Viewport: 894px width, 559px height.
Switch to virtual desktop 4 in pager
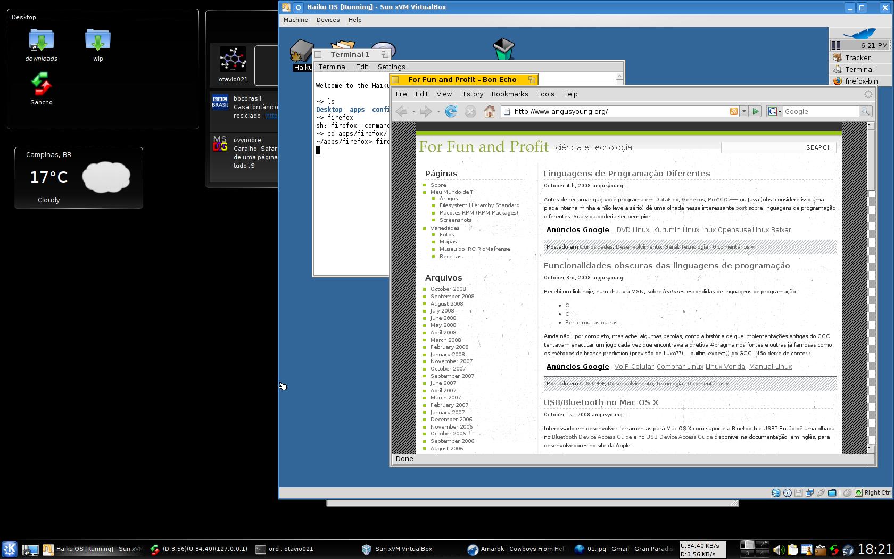pyautogui.click(x=762, y=553)
